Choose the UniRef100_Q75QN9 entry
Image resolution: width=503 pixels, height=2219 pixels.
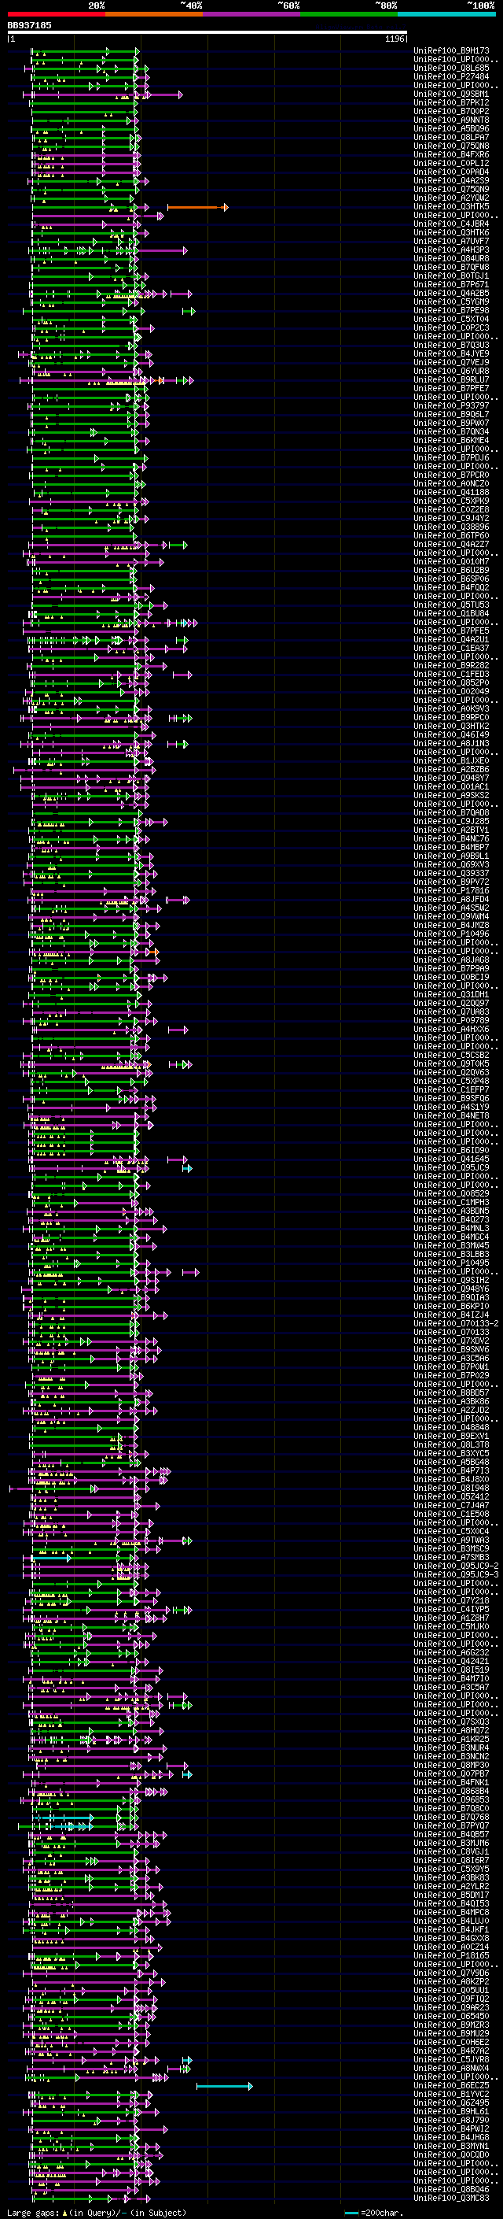[x=451, y=190]
